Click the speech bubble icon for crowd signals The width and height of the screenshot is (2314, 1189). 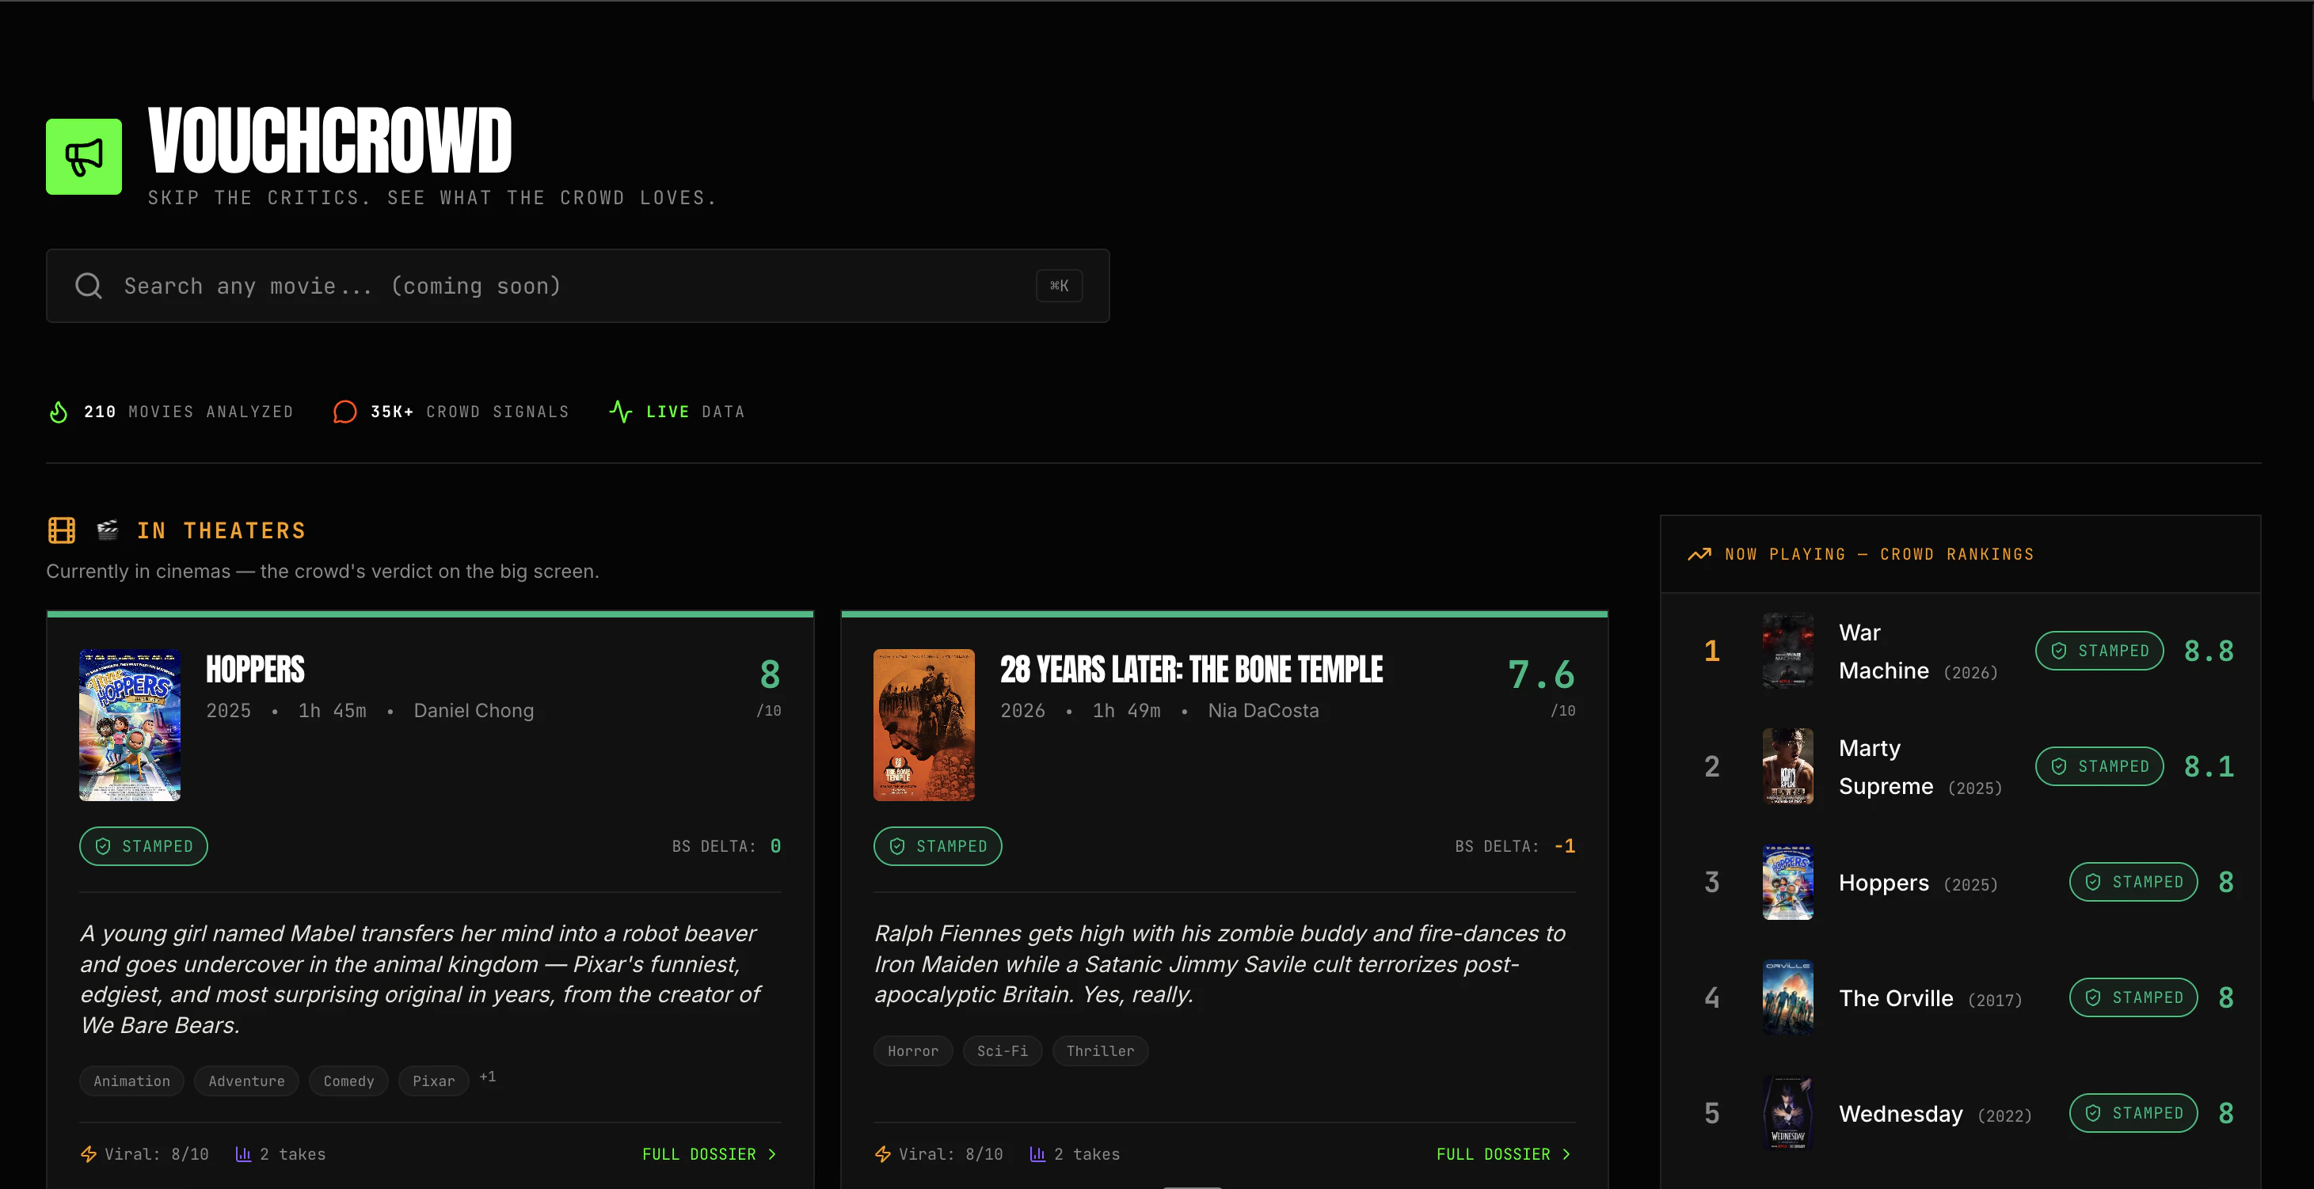[345, 412]
